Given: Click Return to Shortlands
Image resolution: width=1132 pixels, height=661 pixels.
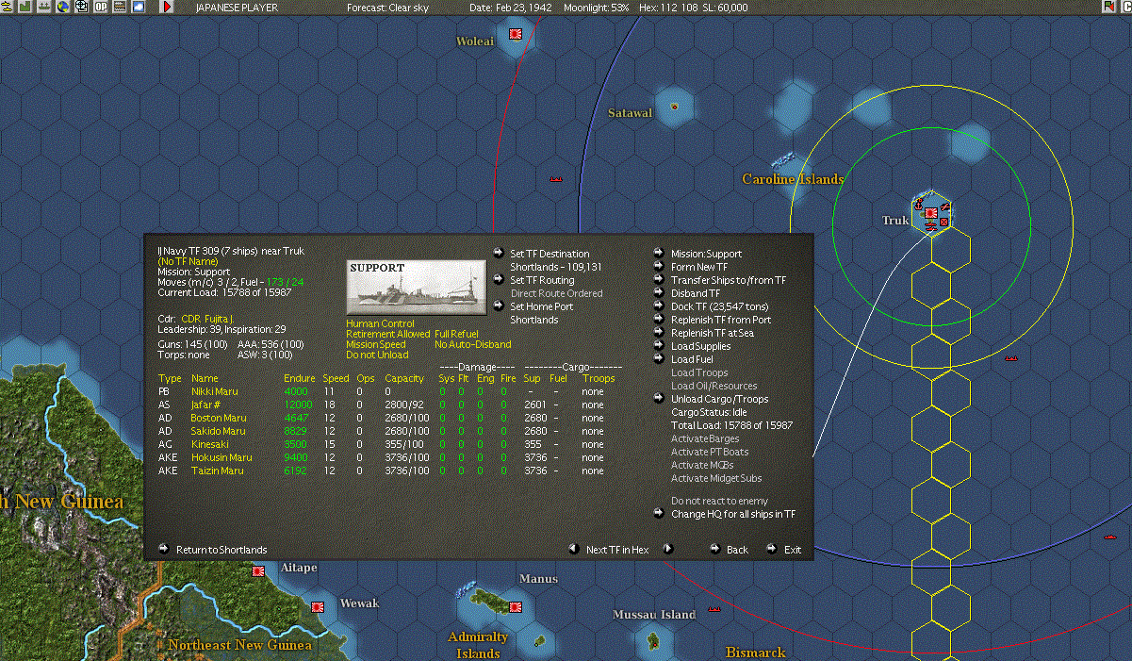Looking at the screenshot, I should 221,550.
